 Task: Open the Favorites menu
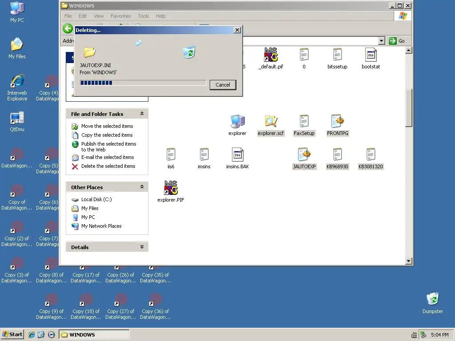(121, 16)
